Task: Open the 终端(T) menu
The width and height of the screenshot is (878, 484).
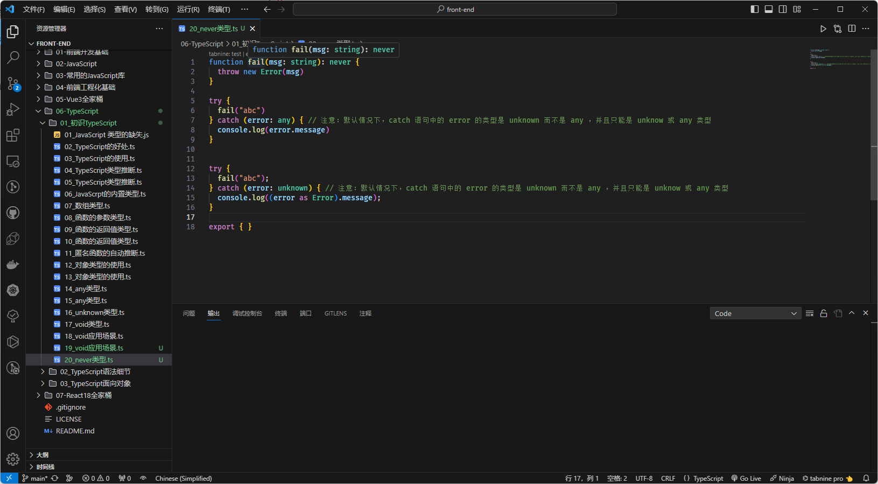Action: click(219, 9)
